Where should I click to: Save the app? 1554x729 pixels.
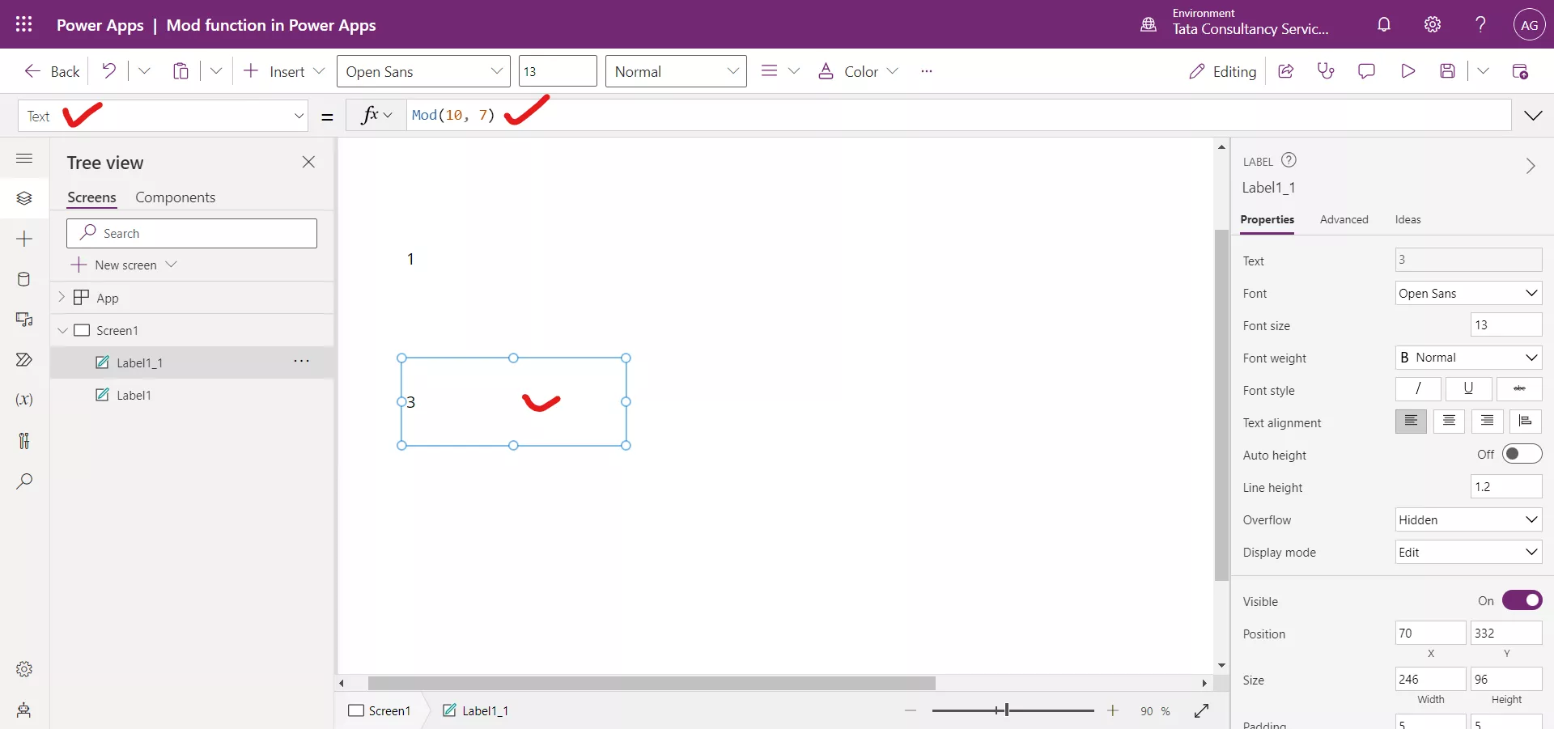pos(1449,71)
